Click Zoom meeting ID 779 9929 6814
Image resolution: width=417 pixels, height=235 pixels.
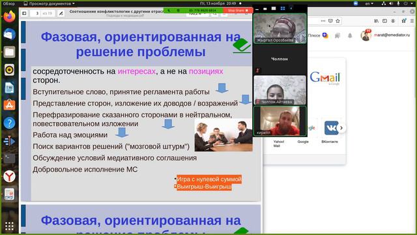(x=203, y=10)
